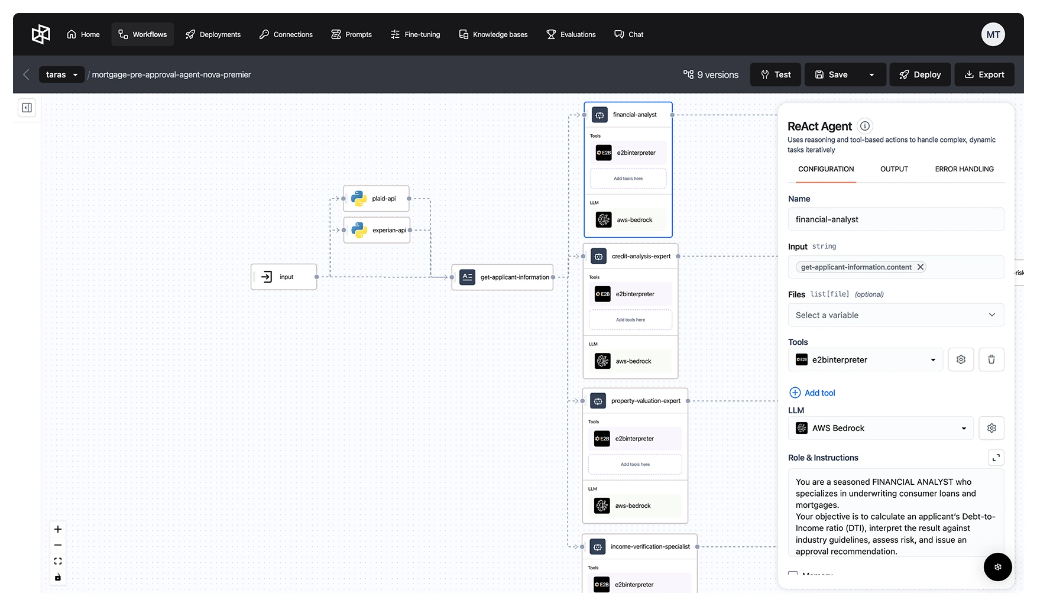
Task: Click the app logo icon in the top bar
Action: 41,34
